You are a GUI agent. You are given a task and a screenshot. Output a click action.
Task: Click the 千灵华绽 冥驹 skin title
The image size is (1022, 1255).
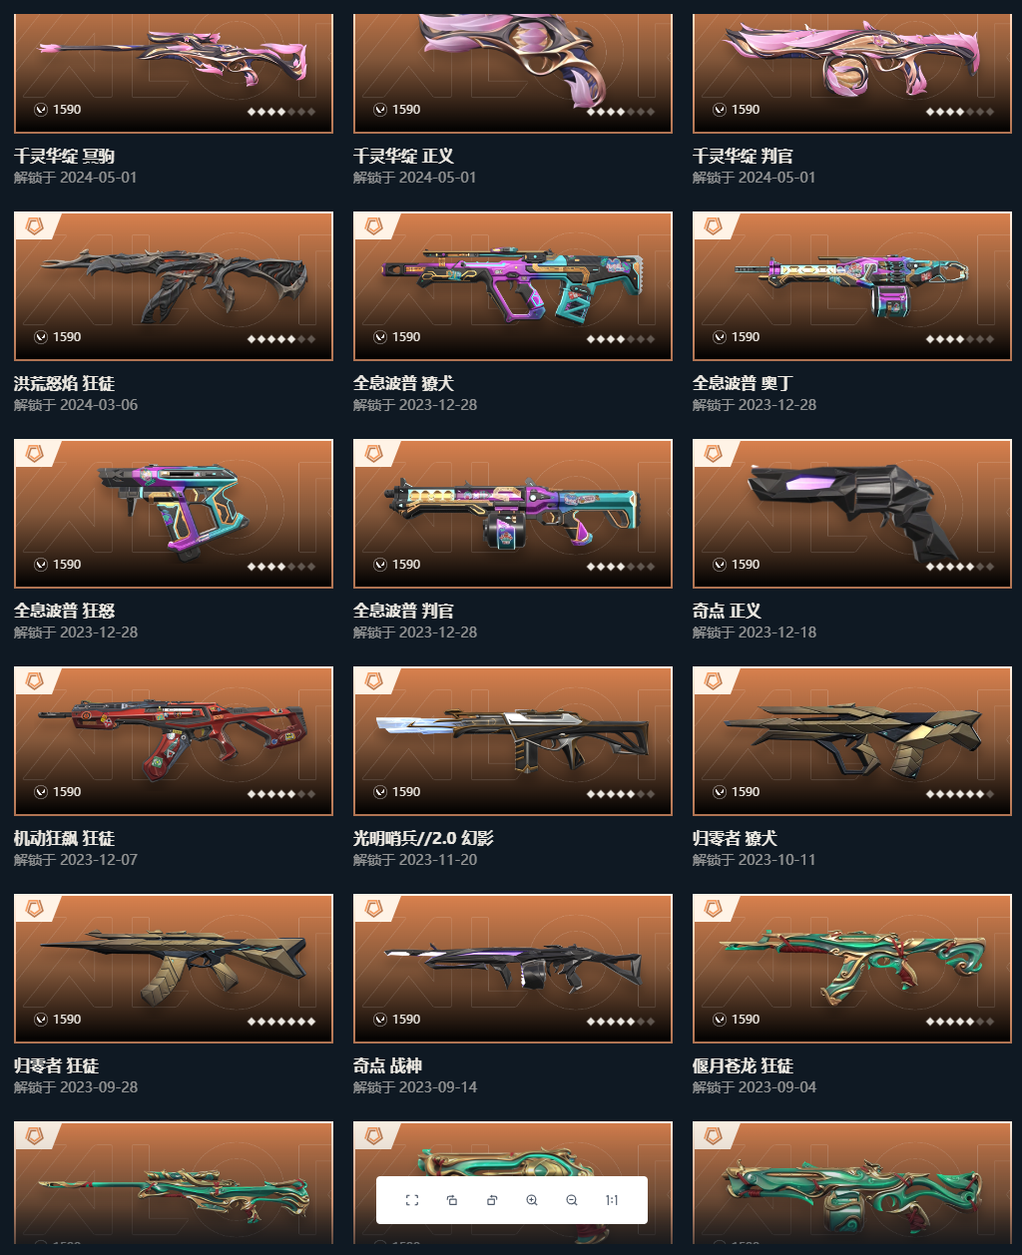(65, 156)
